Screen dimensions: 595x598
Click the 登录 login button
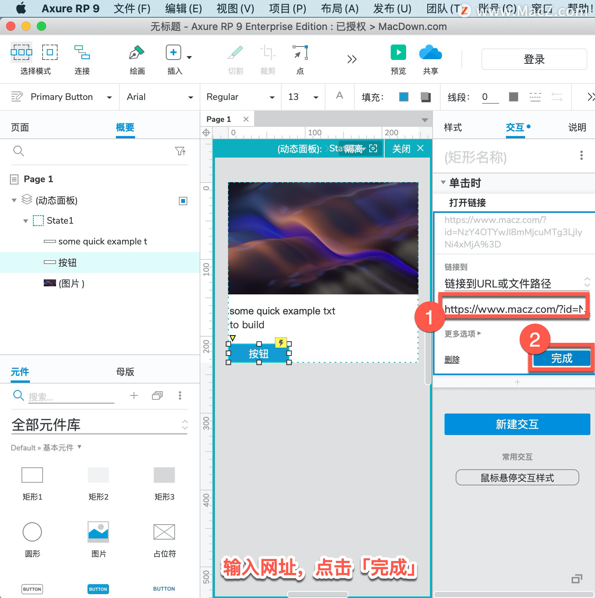click(534, 59)
